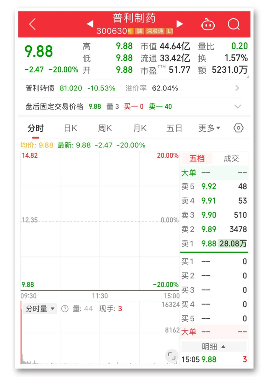
Task: Select the 分时 chart tab
Action: [x=35, y=128]
